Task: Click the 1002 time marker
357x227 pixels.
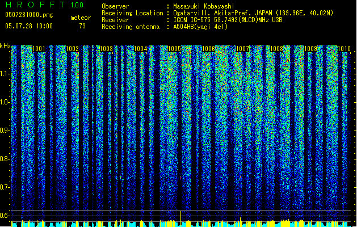Action: pos(73,49)
